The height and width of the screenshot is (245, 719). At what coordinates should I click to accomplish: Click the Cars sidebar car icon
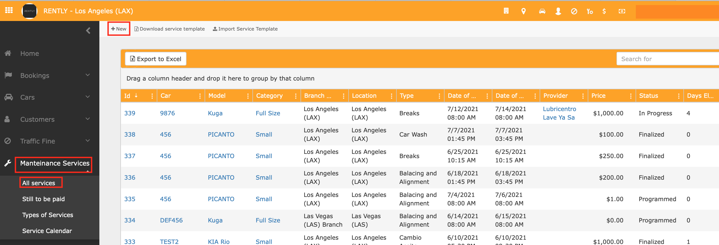tap(9, 97)
